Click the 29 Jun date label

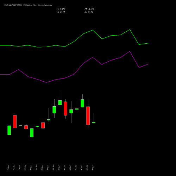[48, 168]
